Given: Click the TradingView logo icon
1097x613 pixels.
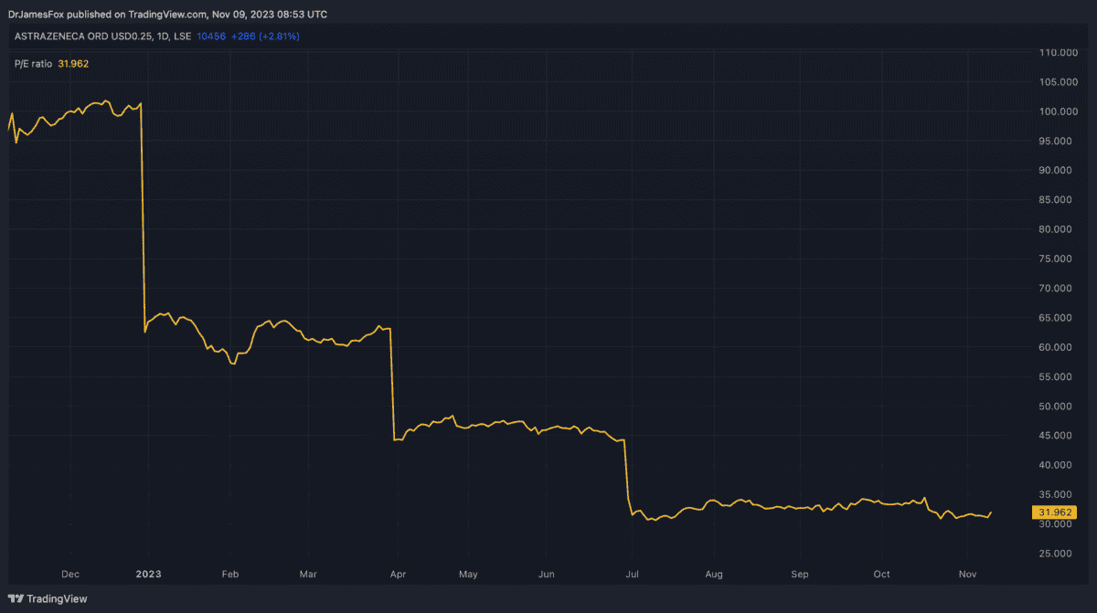Looking at the screenshot, I should click(x=16, y=599).
